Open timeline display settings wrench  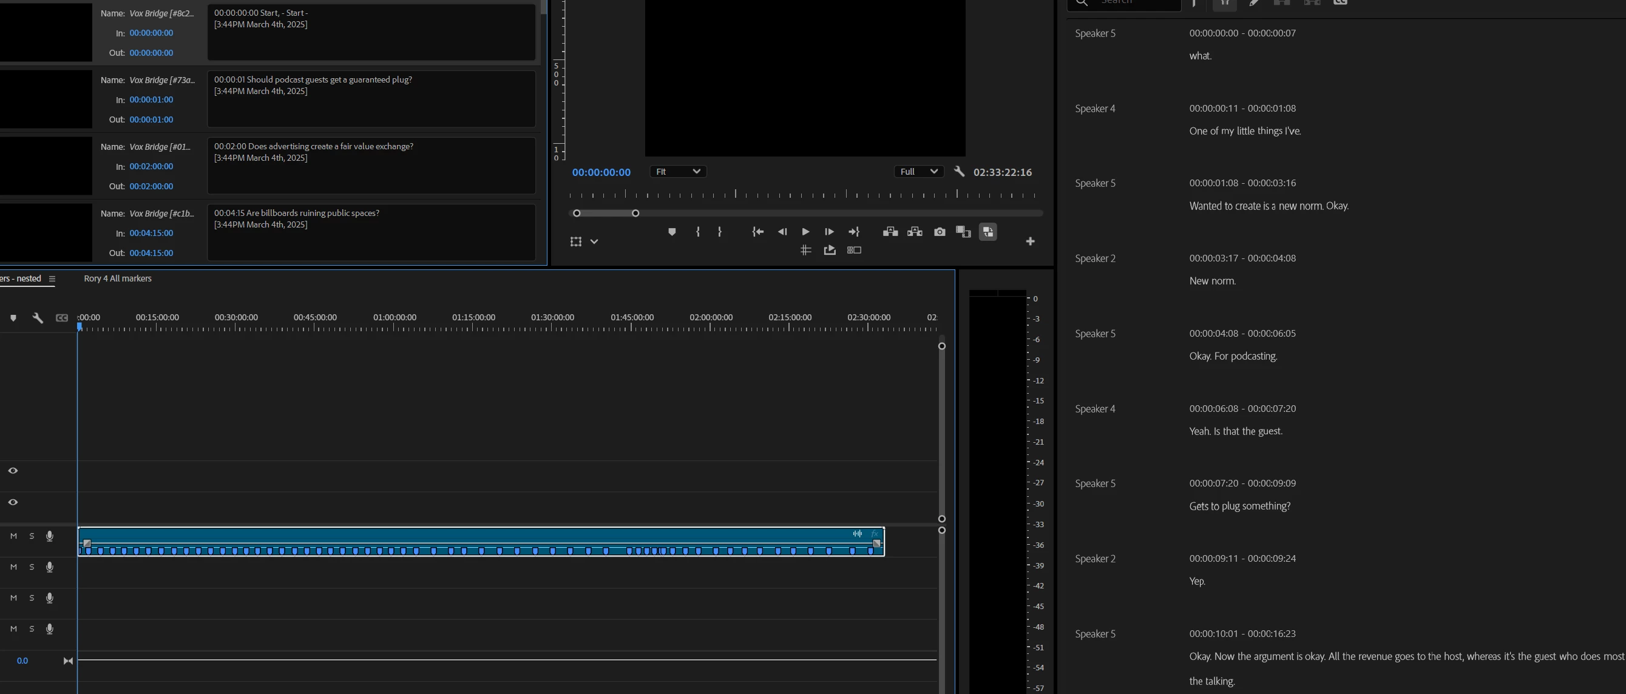[37, 318]
